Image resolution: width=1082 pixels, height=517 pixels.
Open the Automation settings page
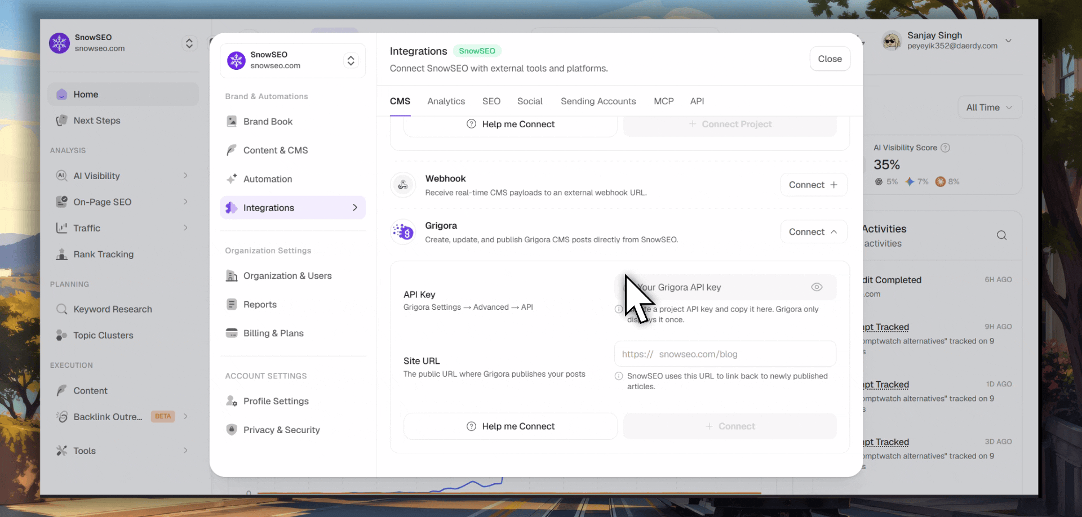292,179
